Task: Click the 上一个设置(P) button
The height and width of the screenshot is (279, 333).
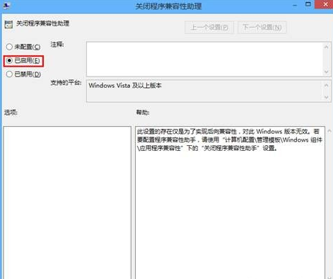Action: click(x=209, y=28)
